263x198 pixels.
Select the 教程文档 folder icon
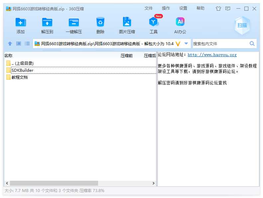8,77
